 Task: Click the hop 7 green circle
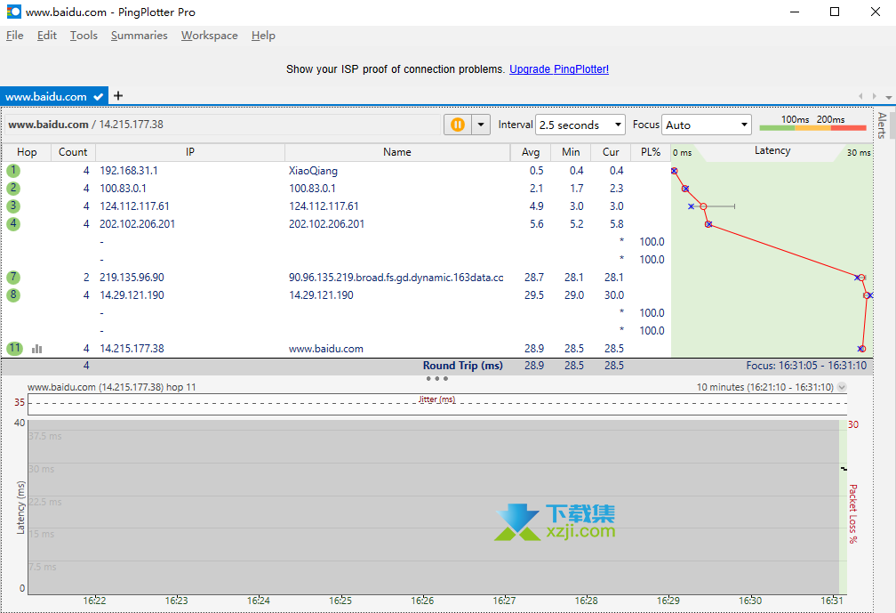(x=13, y=278)
